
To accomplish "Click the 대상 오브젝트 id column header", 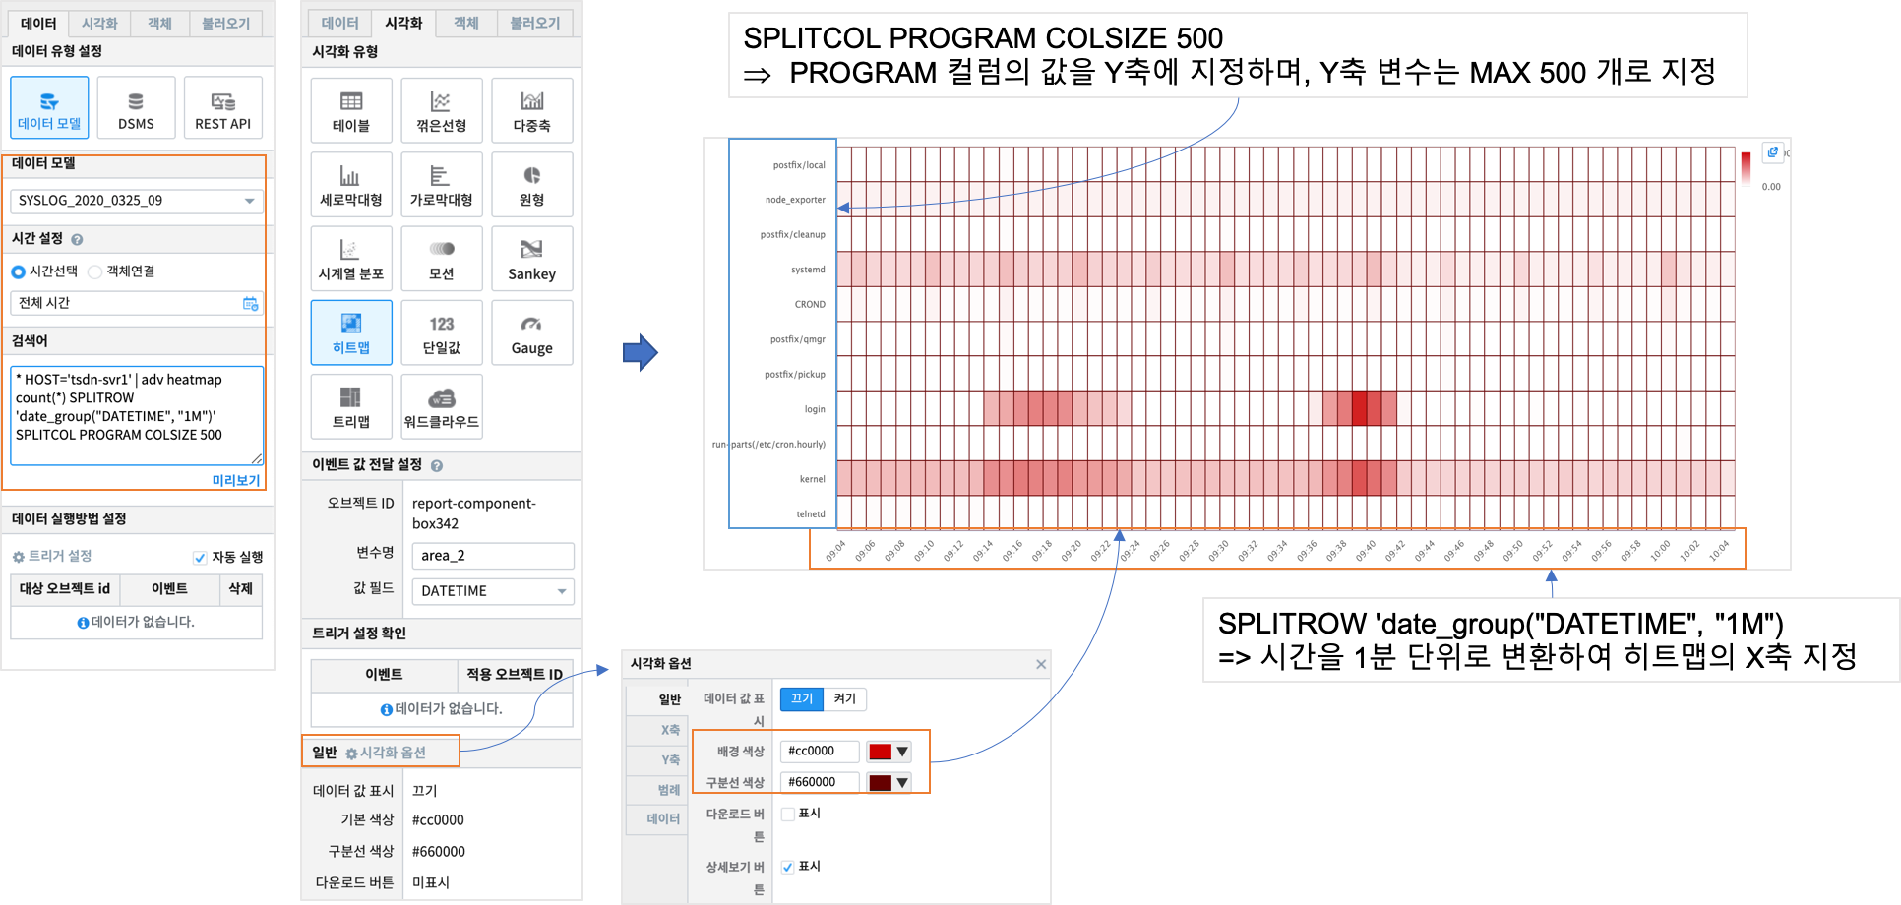I will 65,589.
